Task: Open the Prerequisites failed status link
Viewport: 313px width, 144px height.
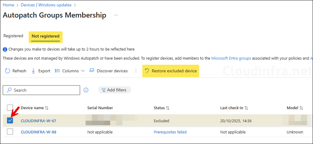Action: coord(170,132)
